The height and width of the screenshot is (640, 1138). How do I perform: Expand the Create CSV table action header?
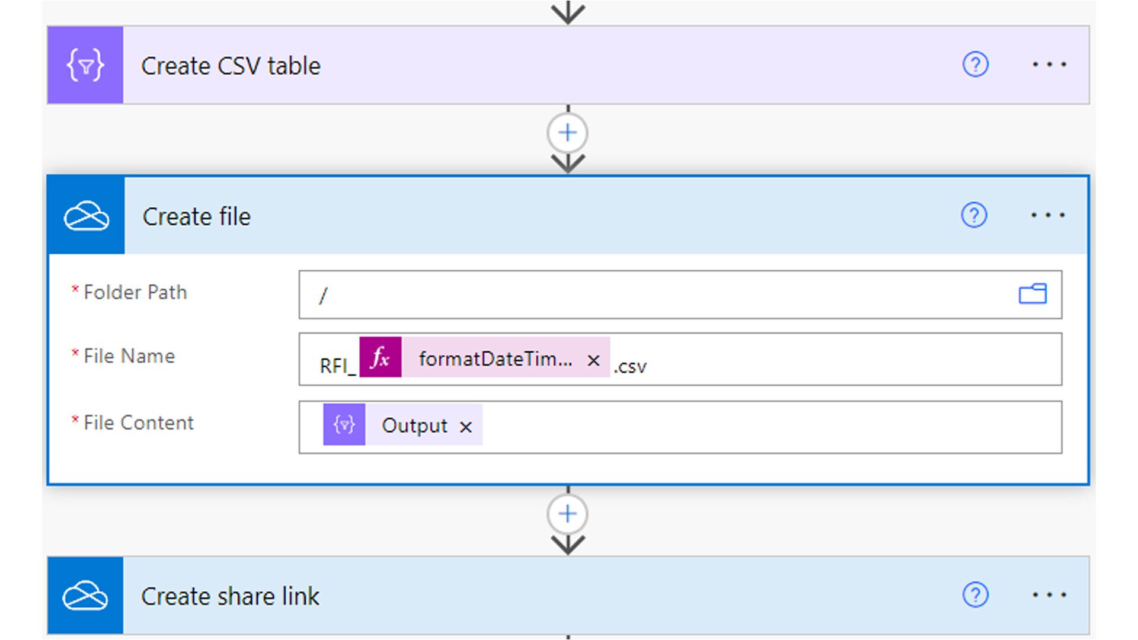(x=533, y=65)
